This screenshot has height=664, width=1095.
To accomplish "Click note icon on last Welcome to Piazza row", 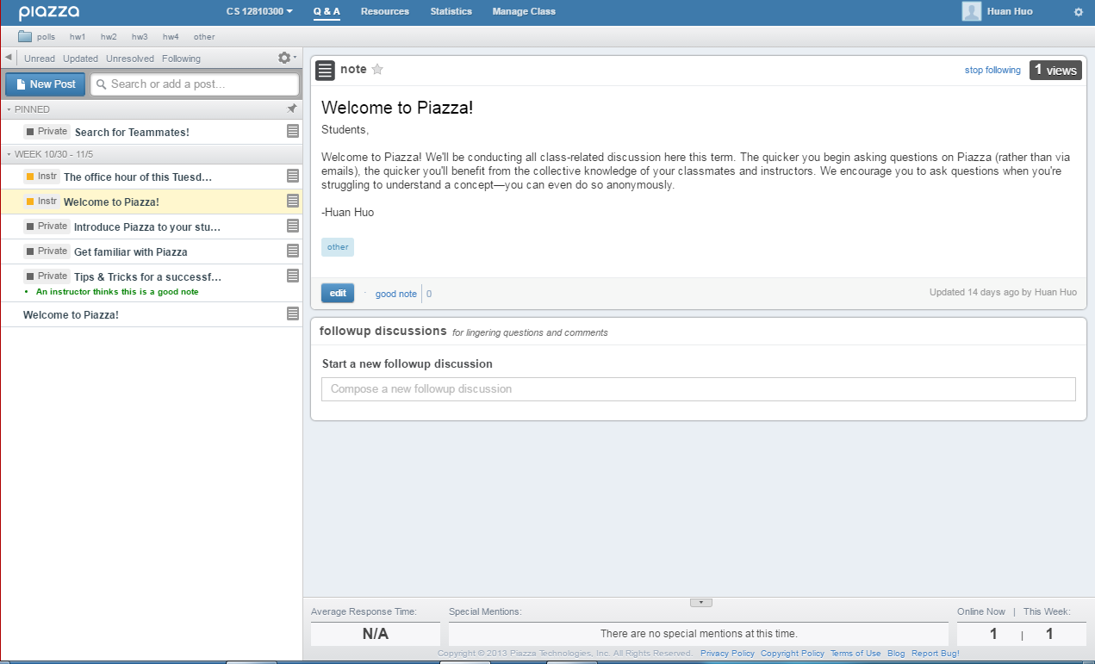I will point(293,313).
